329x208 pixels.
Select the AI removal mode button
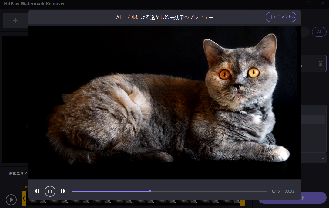click(x=319, y=32)
